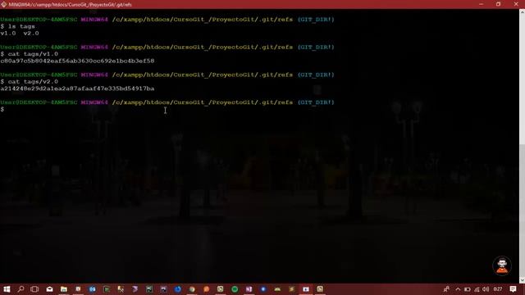Click the command 'cat tags/v1.0'
The height and width of the screenshot is (295, 525).
point(33,54)
